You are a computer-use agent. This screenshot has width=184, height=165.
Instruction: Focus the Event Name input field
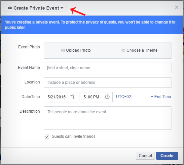108,68
